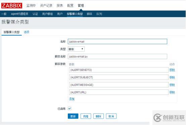Edit the {ALERT.SUBJECT} parameter field
Image resolution: width=186 pixels, height=125 pixels.
tap(119, 77)
